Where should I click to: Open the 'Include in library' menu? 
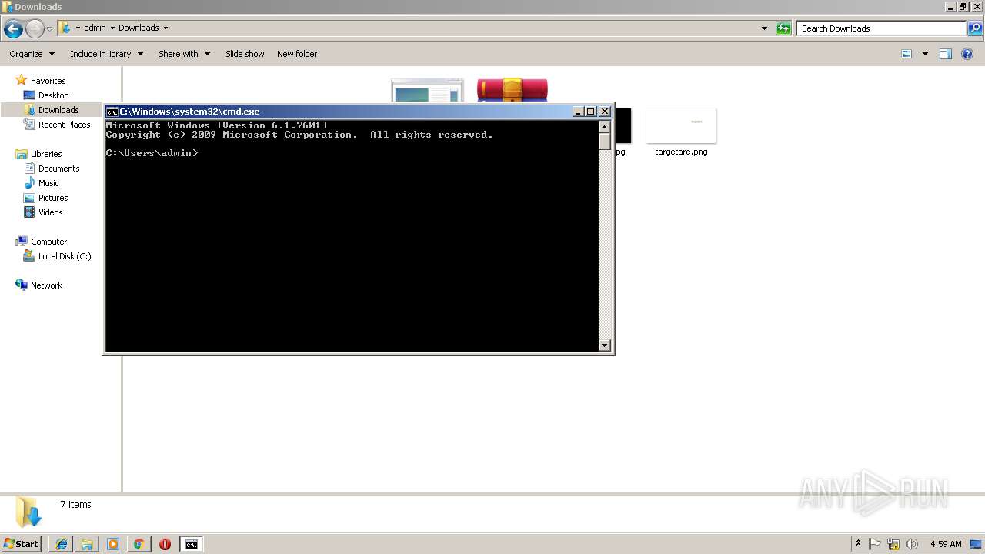click(x=106, y=54)
